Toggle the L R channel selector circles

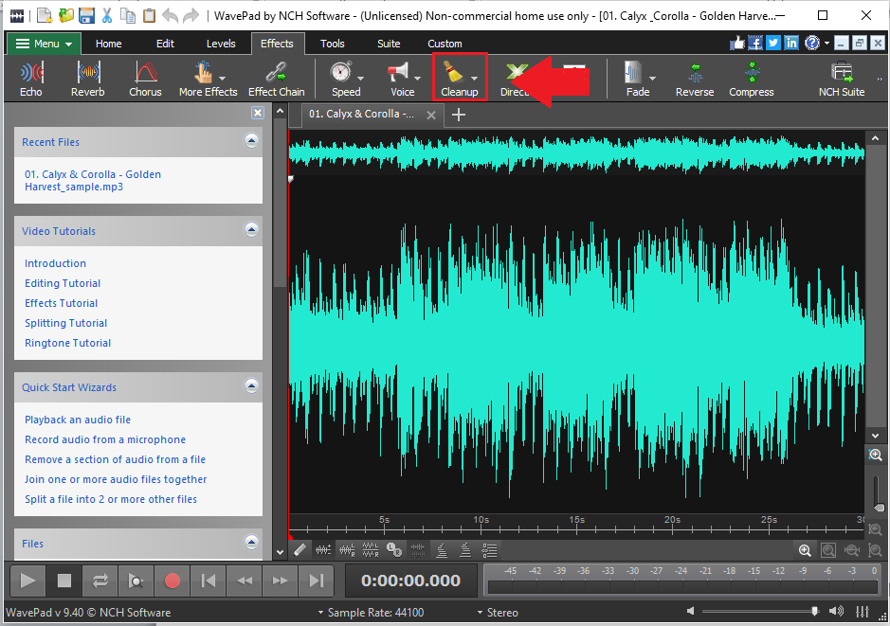(x=394, y=549)
